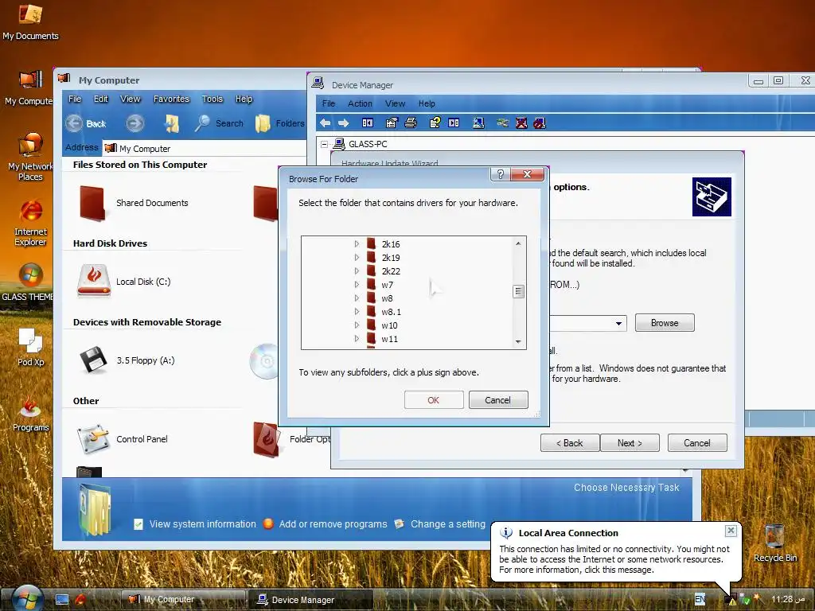
Task: Close the Local Area Connection balloon
Action: (731, 531)
